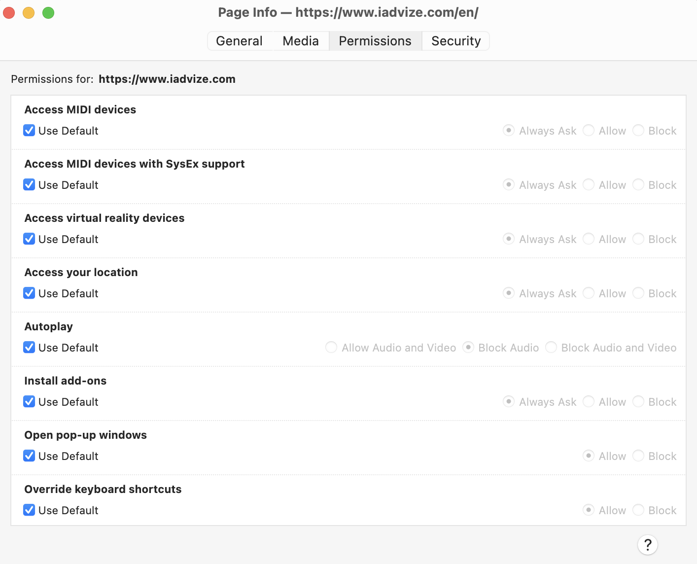Select Block for Install add-ons
This screenshot has width=697, height=564.
coord(638,401)
